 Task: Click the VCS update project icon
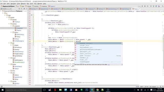click(151, 6)
